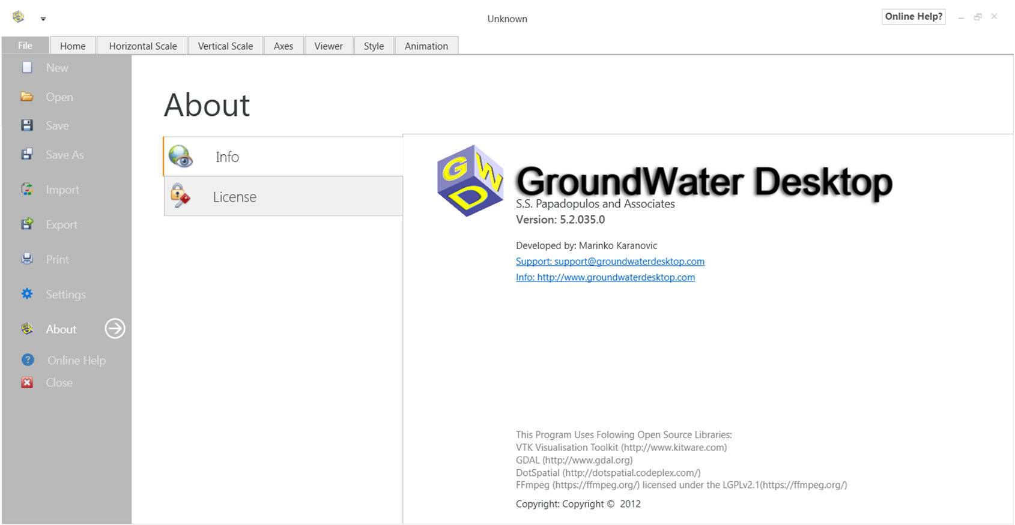Click the application icon in title bar
This screenshot has width=1015, height=525.
(x=19, y=17)
